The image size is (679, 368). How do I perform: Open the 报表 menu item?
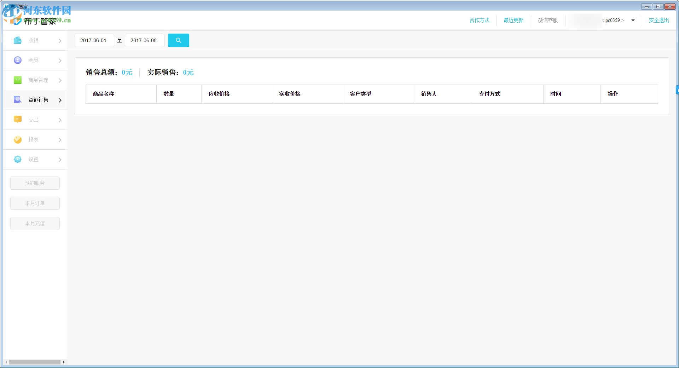(35, 139)
